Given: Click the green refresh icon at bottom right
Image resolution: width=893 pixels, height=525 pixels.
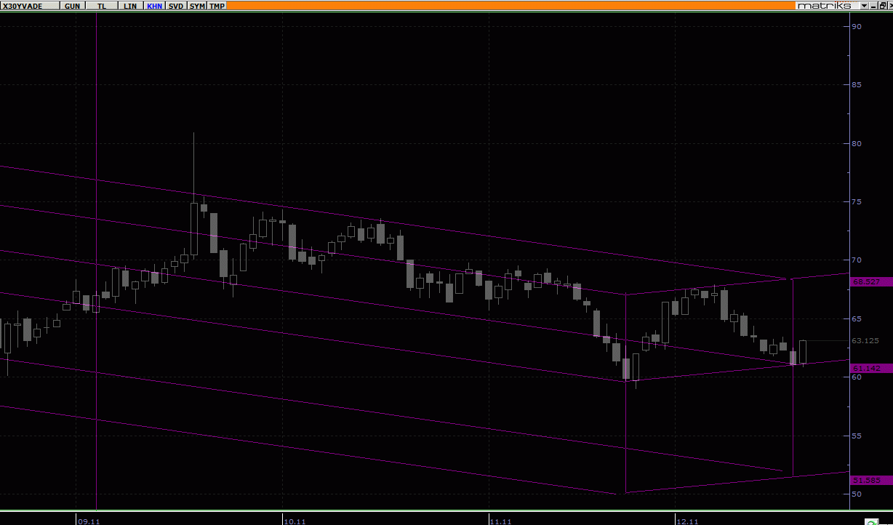Looking at the screenshot, I should tap(870, 521).
